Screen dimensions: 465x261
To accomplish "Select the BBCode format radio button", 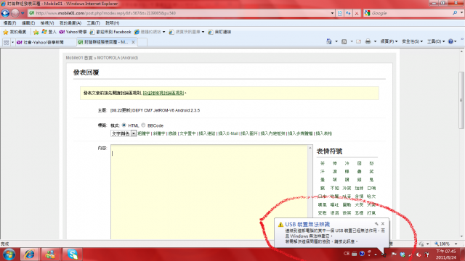I will [143, 125].
